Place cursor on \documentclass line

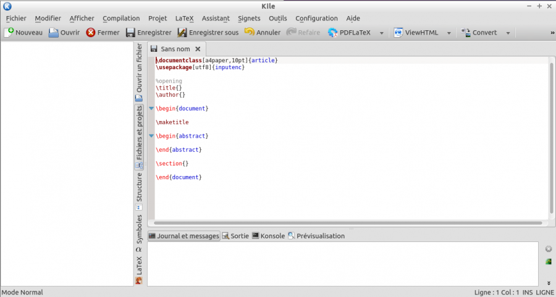pos(217,61)
